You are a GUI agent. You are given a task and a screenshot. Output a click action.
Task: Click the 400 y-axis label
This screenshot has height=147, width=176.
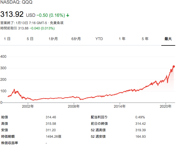[3, 57]
